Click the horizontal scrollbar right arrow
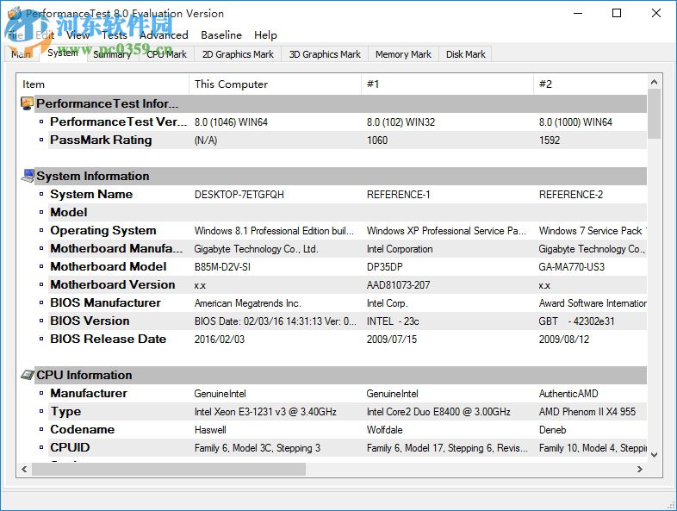677x511 pixels. click(640, 469)
